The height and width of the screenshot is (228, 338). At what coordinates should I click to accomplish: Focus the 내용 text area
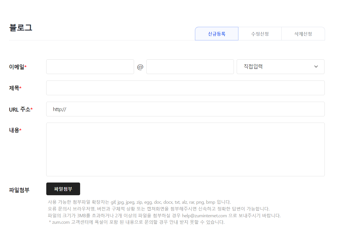pos(185,149)
